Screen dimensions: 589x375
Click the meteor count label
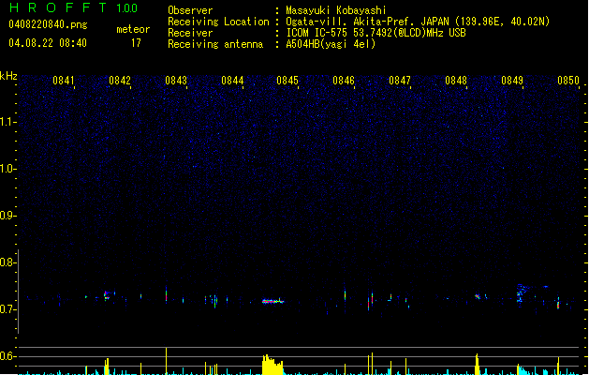(x=133, y=29)
